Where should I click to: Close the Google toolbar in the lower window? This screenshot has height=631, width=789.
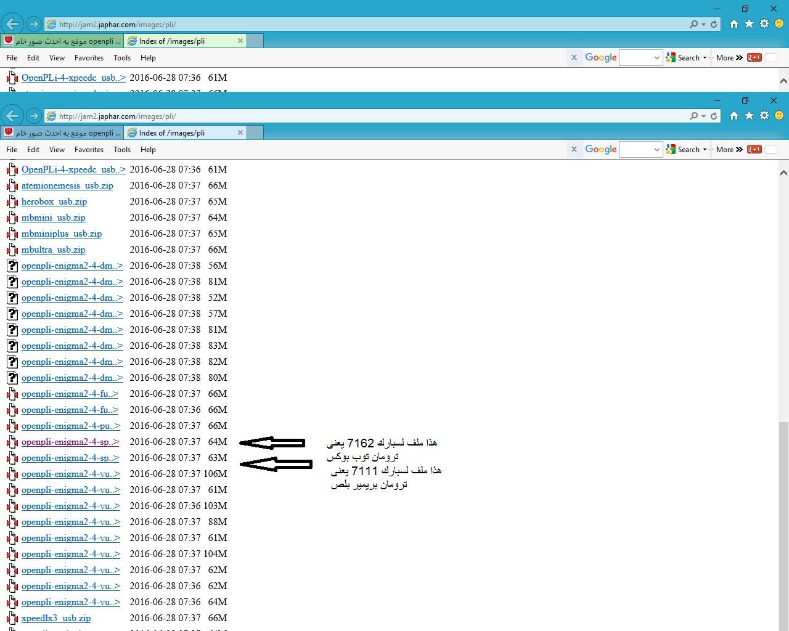(x=574, y=149)
